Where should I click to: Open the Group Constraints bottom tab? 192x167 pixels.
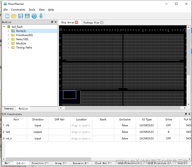tap(61, 163)
